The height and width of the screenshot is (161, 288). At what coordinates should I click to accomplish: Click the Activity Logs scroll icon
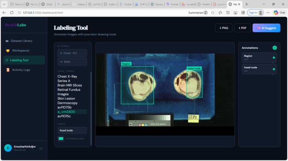(8, 70)
